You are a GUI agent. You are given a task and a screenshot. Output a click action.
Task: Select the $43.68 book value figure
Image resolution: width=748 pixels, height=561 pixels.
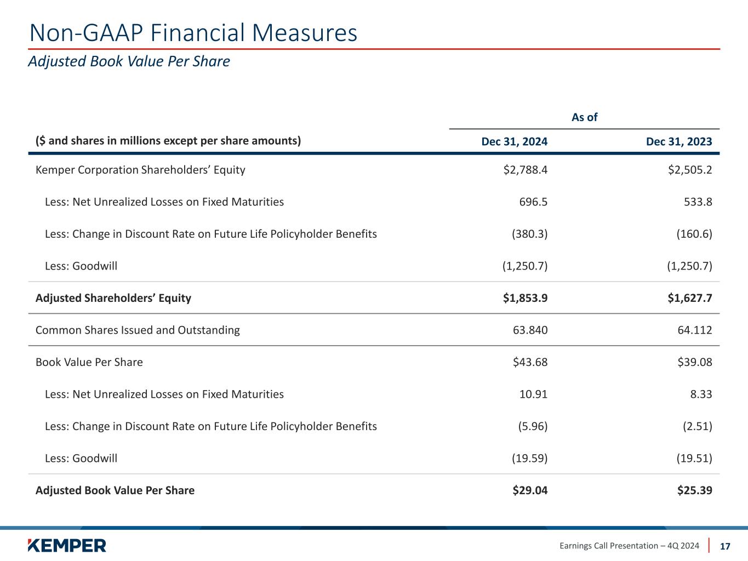tap(530, 362)
